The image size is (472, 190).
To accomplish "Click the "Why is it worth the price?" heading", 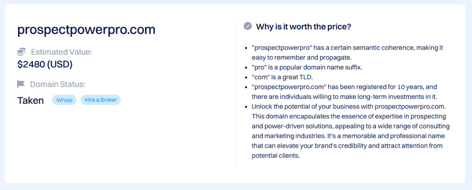I will click(x=303, y=27).
